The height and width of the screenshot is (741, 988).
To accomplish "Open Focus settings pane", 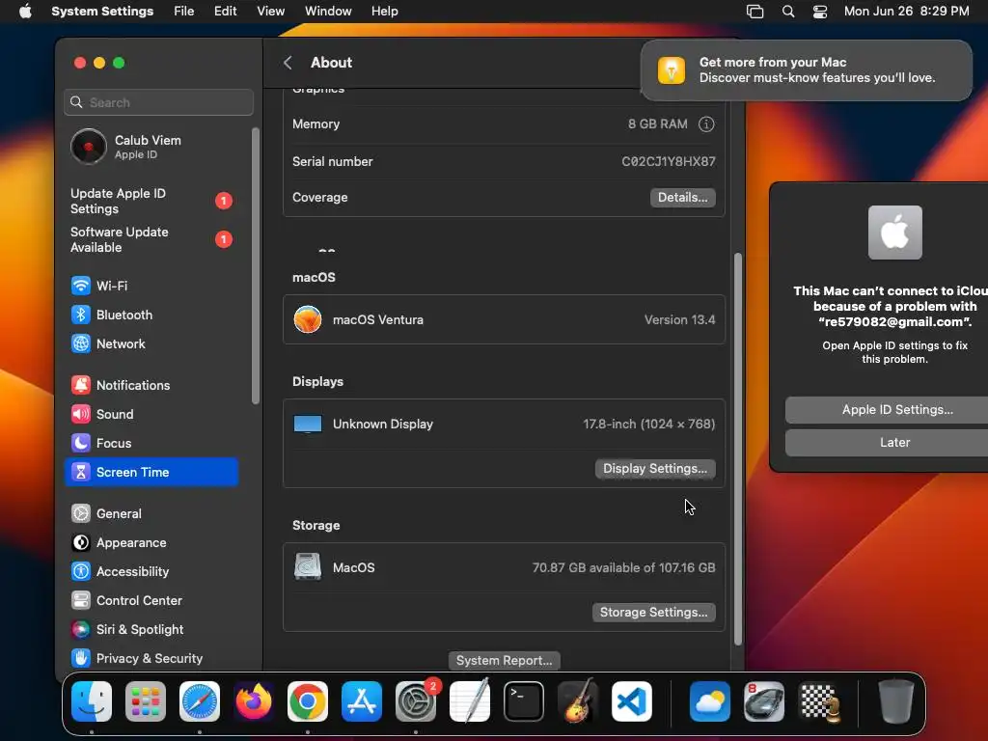I will click(x=151, y=443).
